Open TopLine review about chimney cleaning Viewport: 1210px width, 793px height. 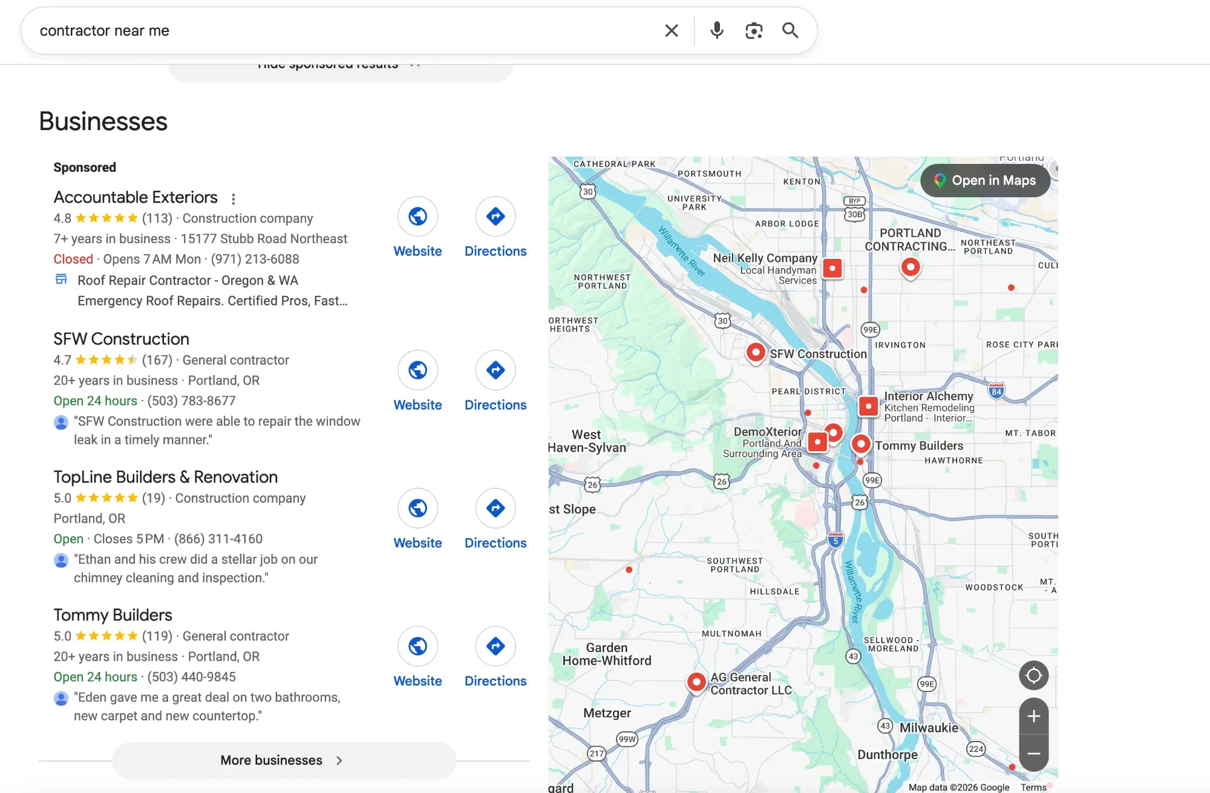click(x=195, y=569)
